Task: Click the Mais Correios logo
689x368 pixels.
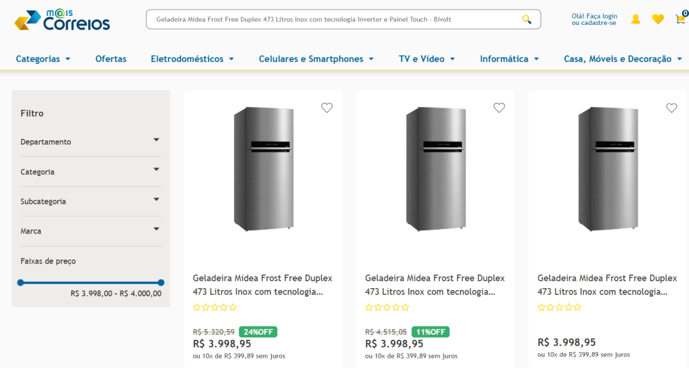Action: (63, 20)
